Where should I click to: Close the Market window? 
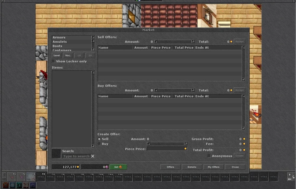coord(235,167)
